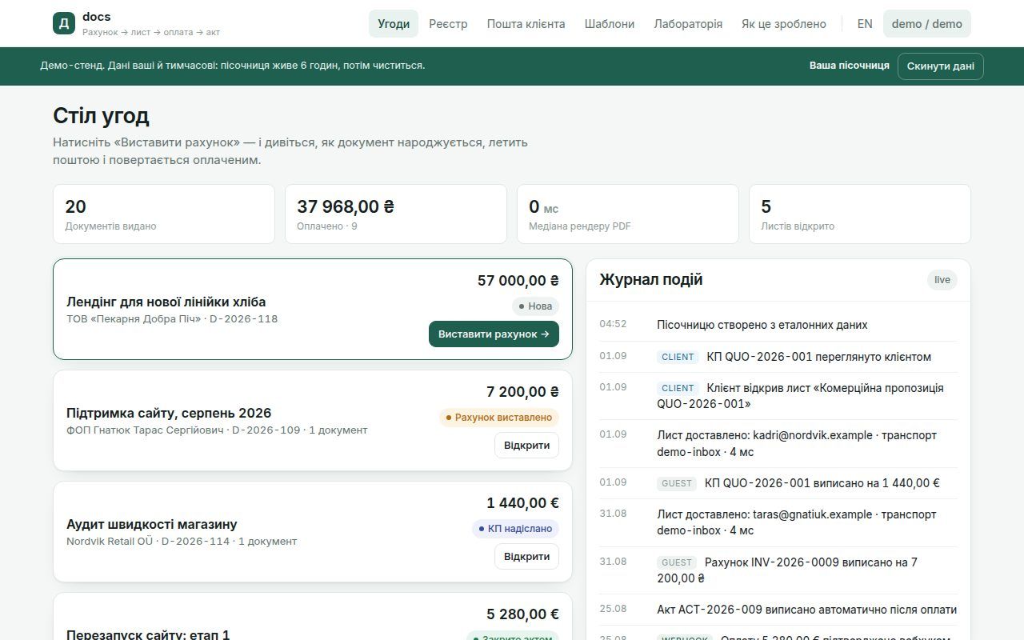Click the green Д docs logo icon
Viewport: 1024px width, 640px height.
tap(64, 23)
